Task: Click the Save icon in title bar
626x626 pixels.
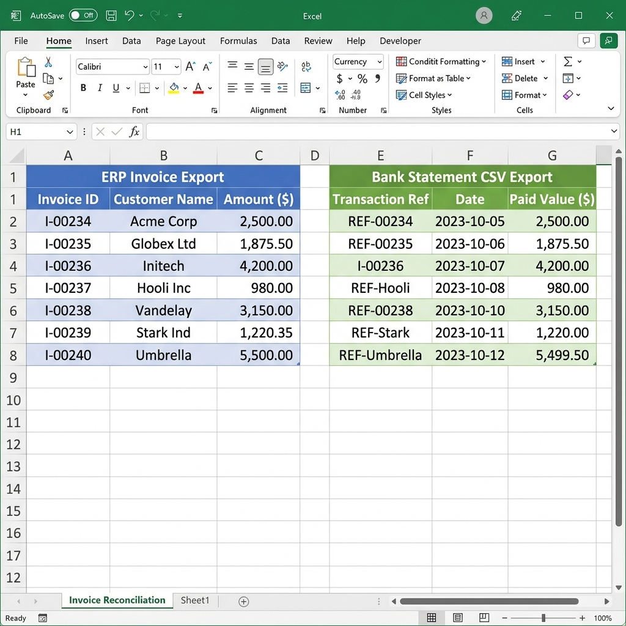Action: [x=111, y=15]
